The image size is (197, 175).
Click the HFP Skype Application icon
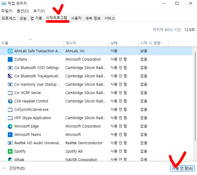(10, 118)
